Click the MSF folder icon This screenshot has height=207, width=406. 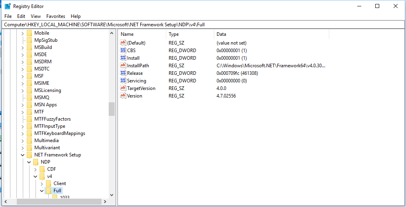[x=29, y=76]
